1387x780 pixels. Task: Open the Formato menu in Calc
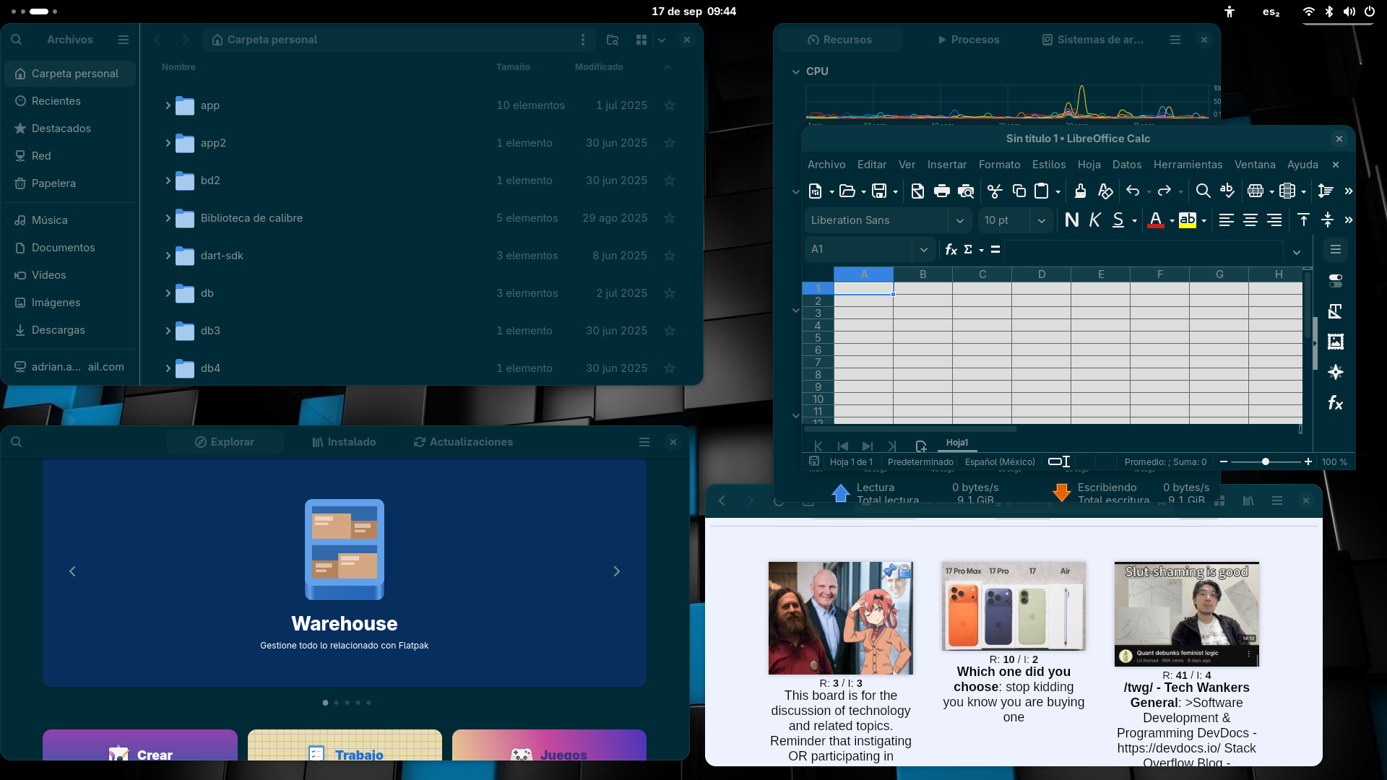coord(999,165)
